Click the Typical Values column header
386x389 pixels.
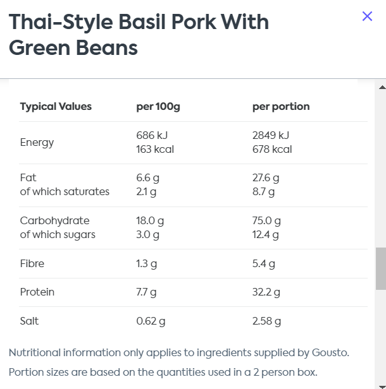pos(56,107)
